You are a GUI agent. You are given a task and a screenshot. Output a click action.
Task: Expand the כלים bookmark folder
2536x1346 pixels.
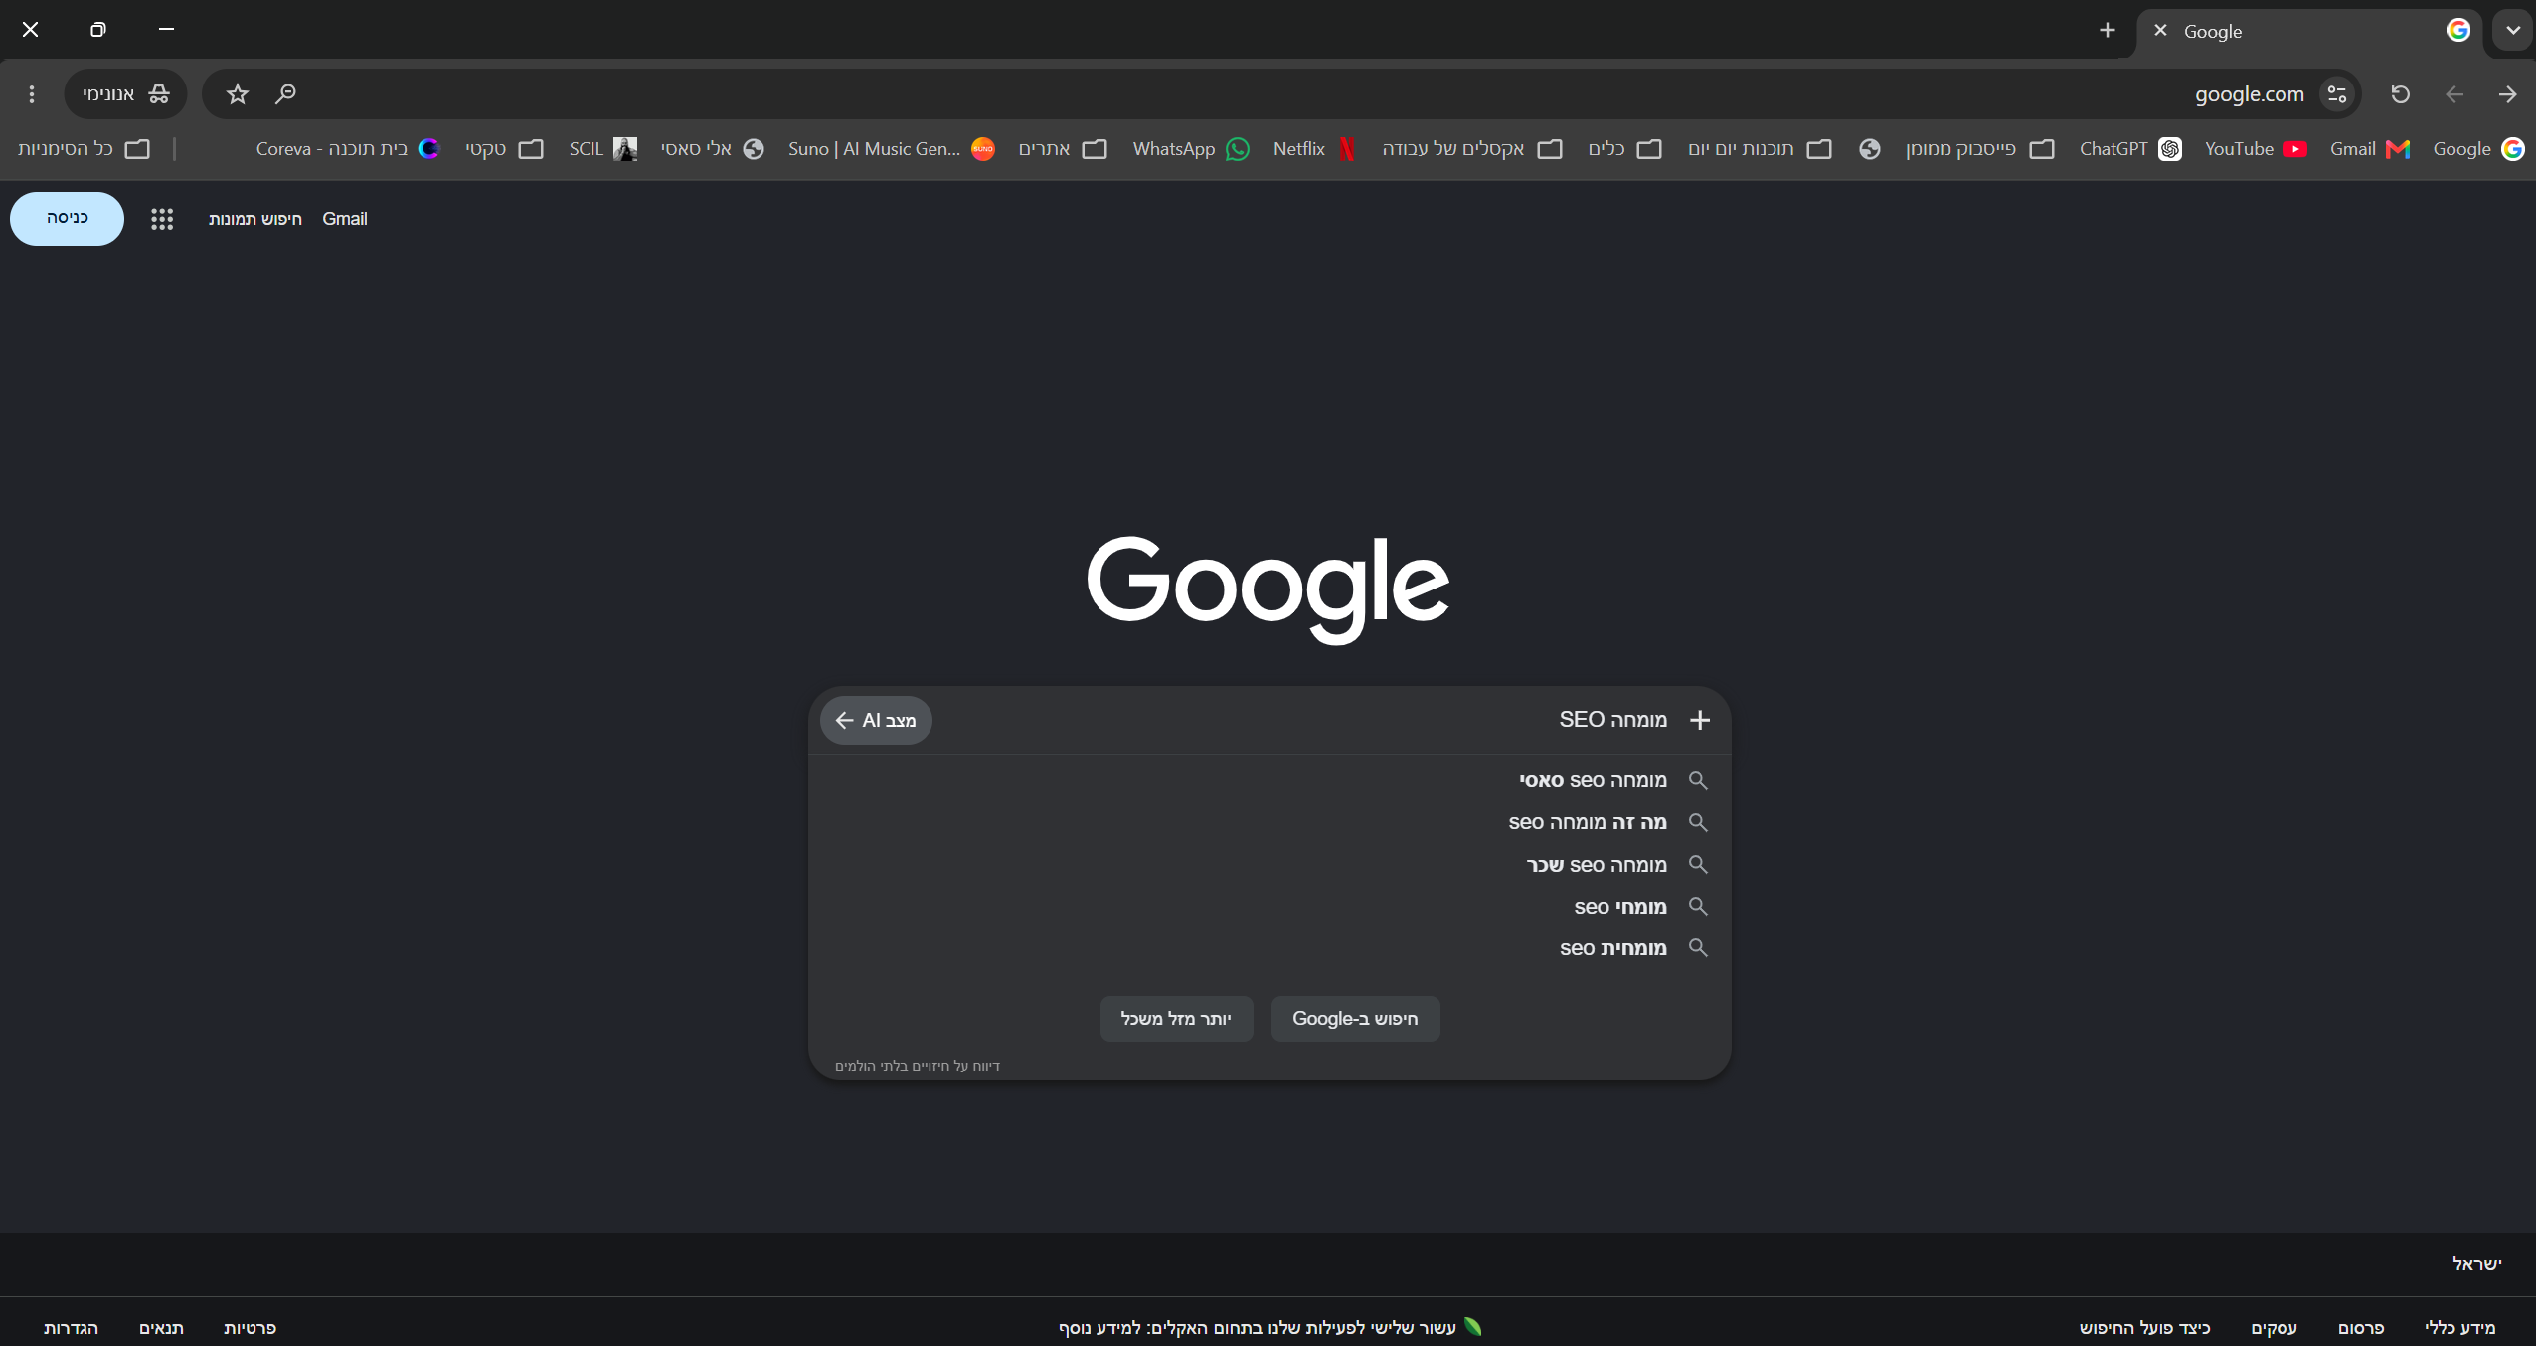(1624, 149)
